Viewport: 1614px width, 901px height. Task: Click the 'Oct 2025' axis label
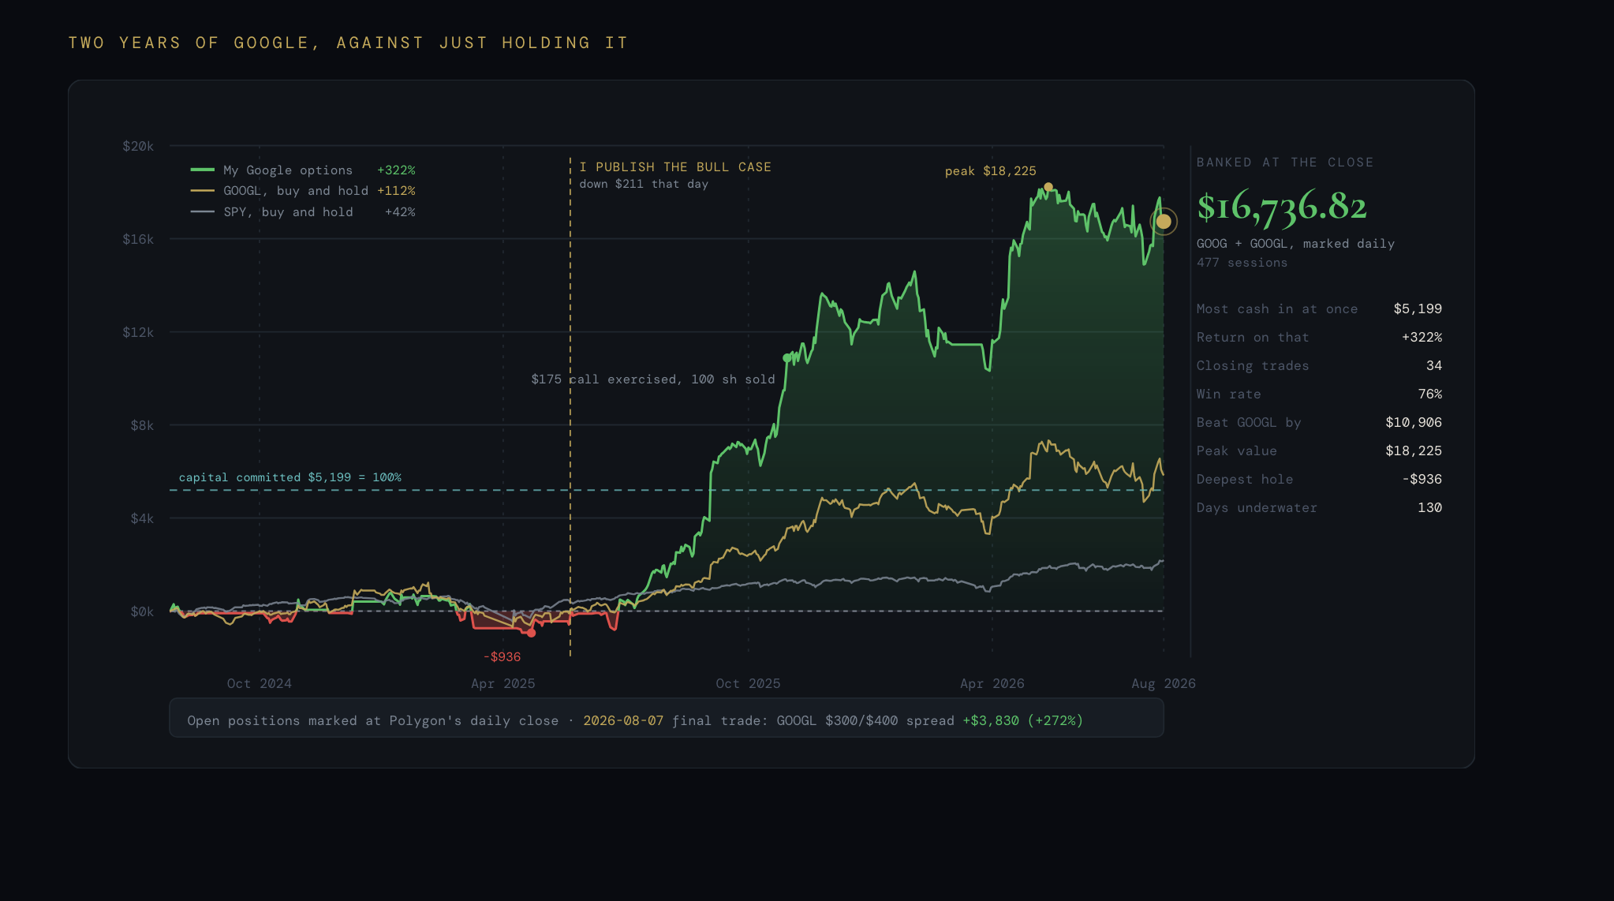(x=749, y=683)
